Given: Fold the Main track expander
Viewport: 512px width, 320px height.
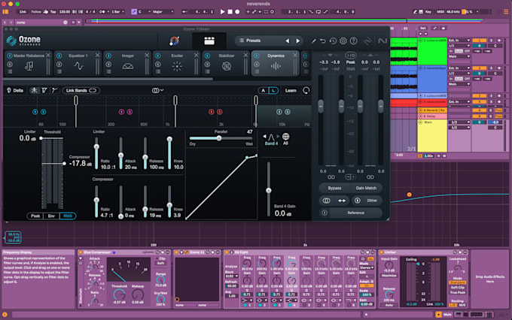Looking at the screenshot, I should click(420, 122).
